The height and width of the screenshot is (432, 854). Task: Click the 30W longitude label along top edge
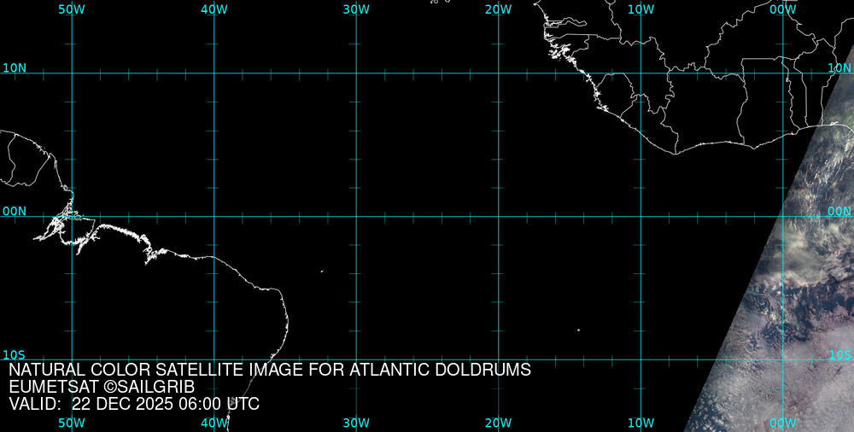coord(356,9)
